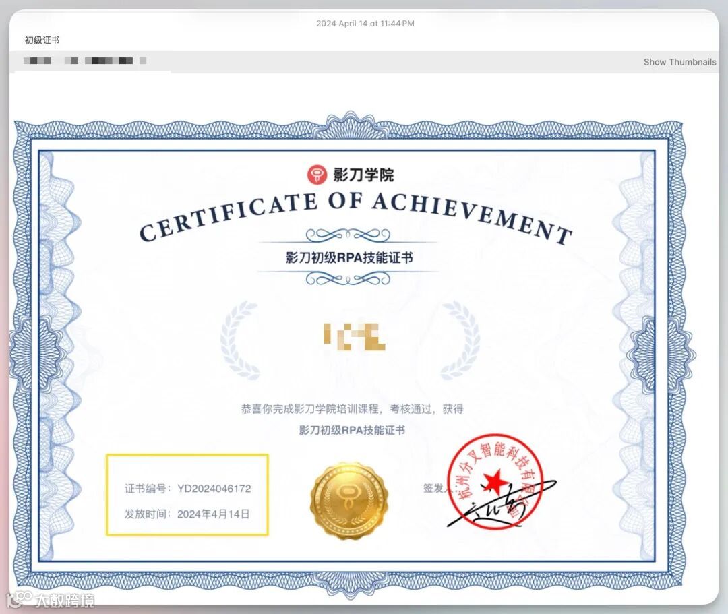The height and width of the screenshot is (614, 728).
Task: Select the 初级证书 note title
Action: tap(42, 40)
